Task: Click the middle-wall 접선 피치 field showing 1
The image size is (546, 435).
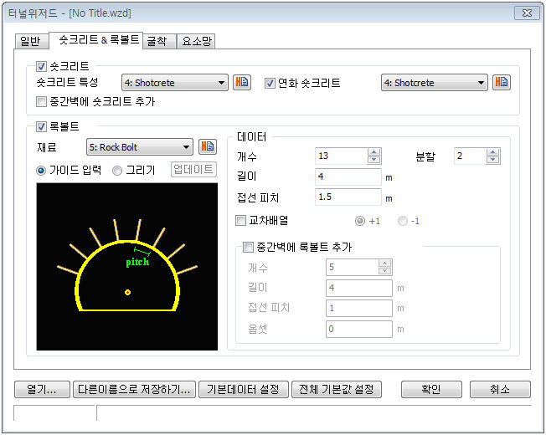Action: pos(359,308)
